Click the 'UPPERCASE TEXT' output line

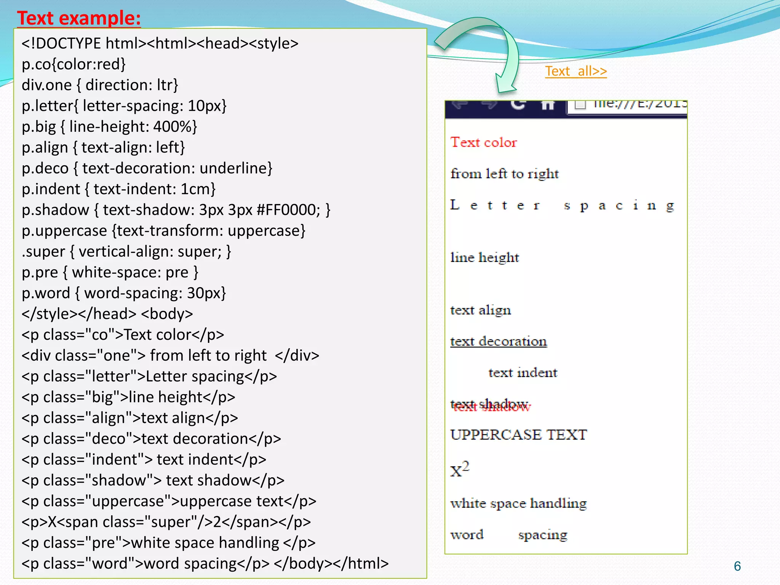(x=518, y=435)
